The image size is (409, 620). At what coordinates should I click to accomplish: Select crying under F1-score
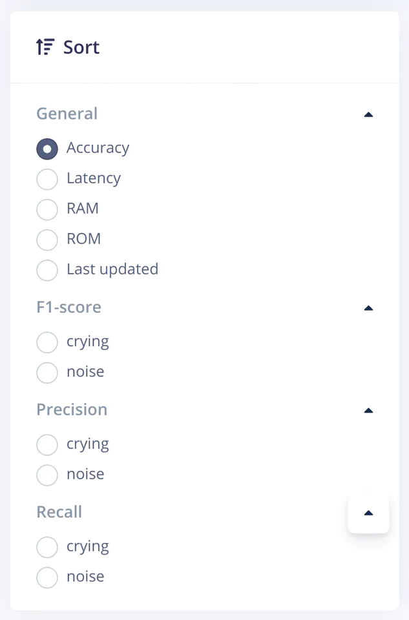tap(47, 342)
